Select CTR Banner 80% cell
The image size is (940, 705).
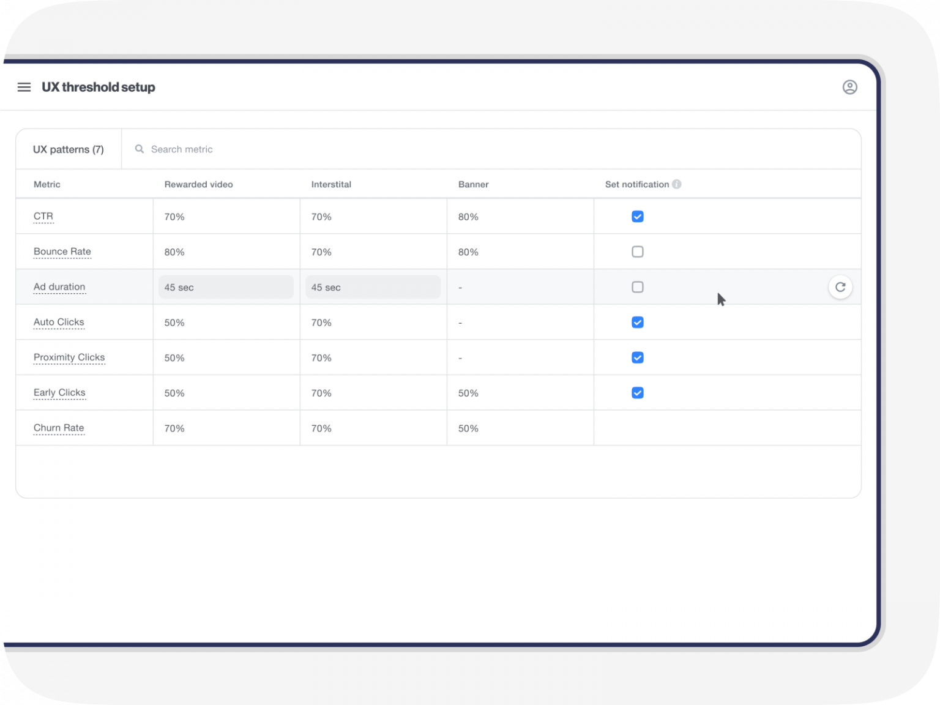click(468, 217)
